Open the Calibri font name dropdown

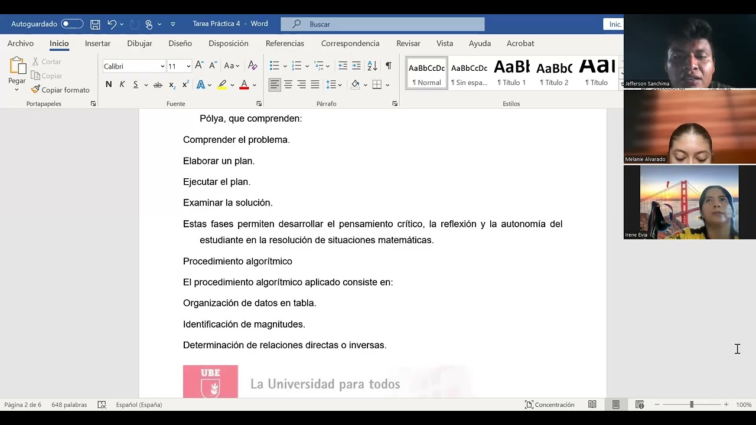click(x=162, y=66)
